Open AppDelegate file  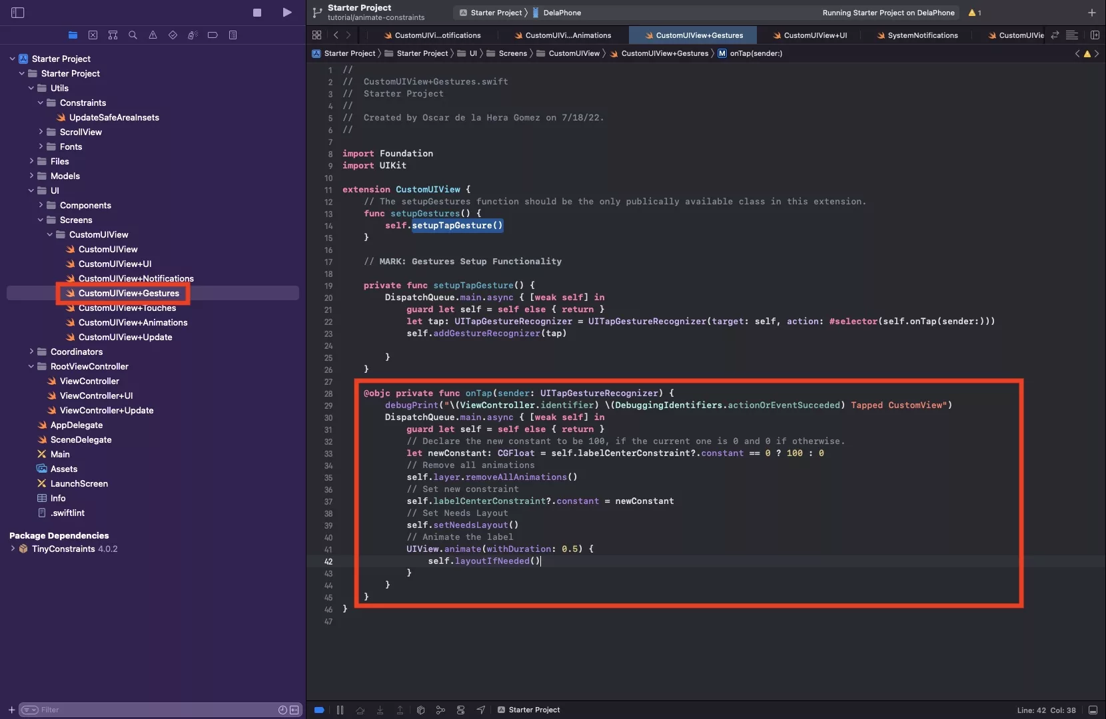[x=77, y=425]
